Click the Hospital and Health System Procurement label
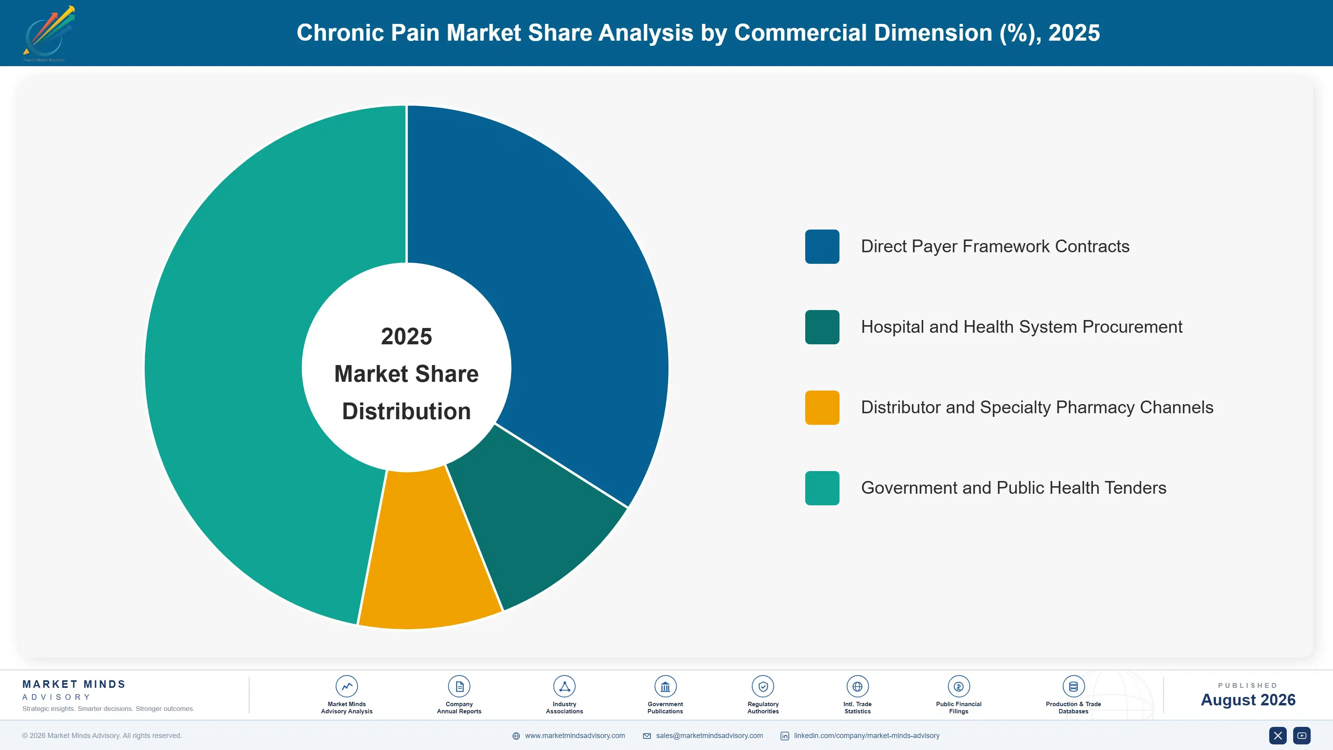The width and height of the screenshot is (1333, 750). [1022, 327]
